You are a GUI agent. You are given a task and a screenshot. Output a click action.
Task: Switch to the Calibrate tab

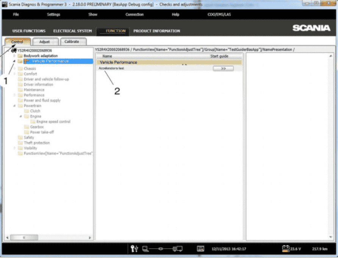point(72,42)
